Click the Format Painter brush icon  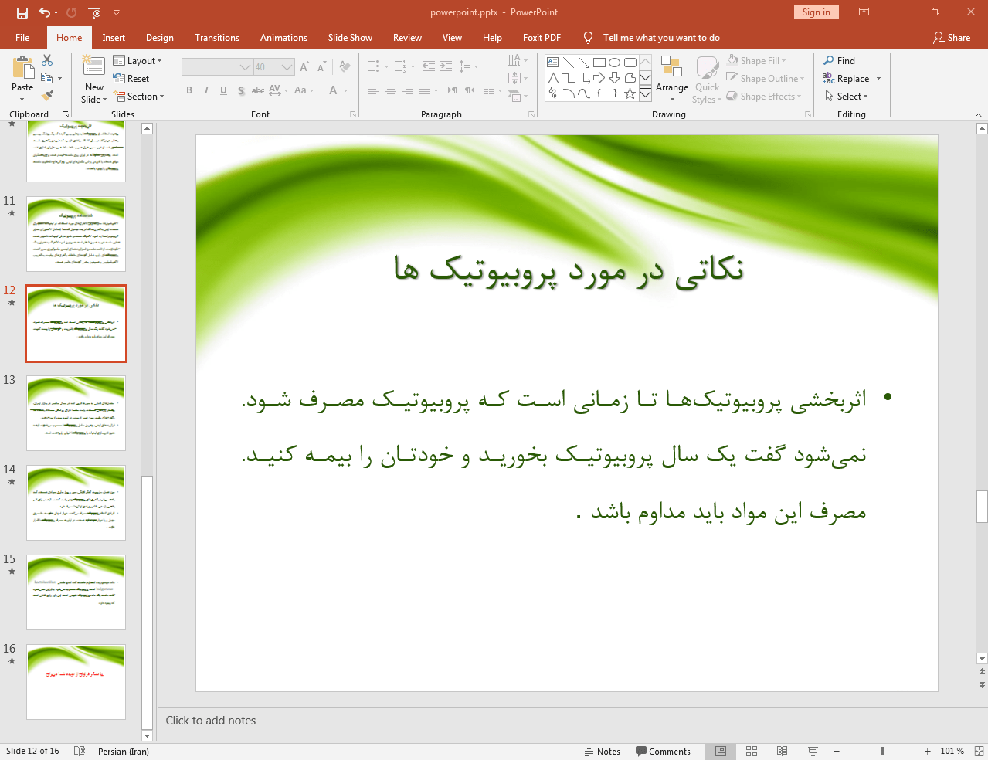tap(47, 96)
